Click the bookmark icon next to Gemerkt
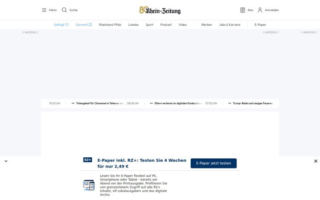 click(x=90, y=25)
